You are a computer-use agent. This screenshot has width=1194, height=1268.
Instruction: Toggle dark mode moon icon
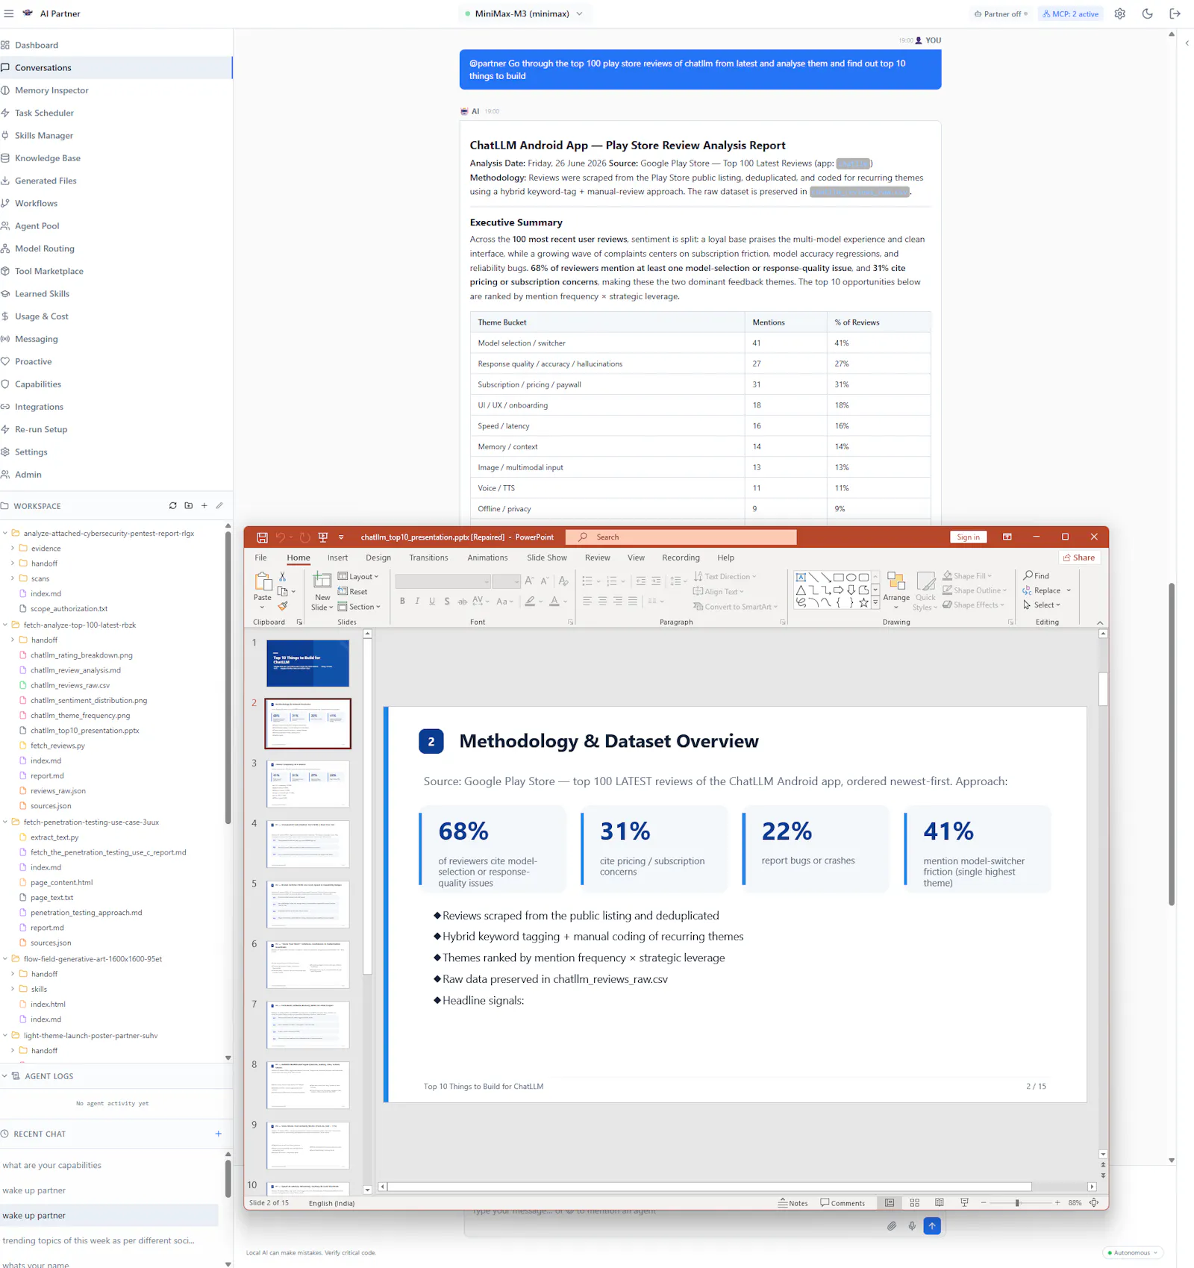1148,13
